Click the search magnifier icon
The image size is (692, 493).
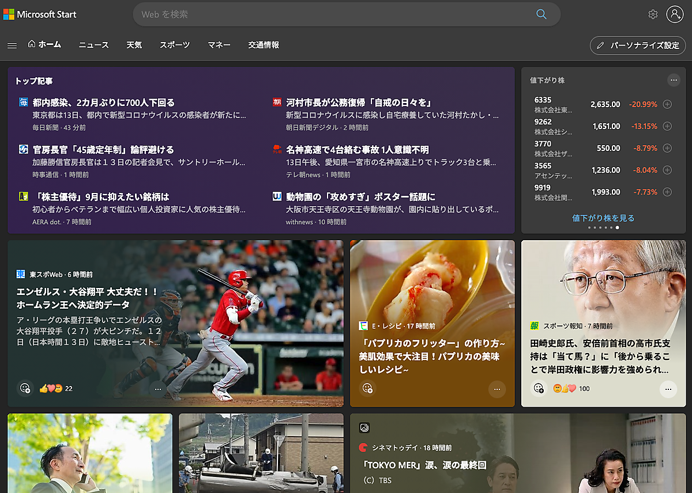coord(541,14)
